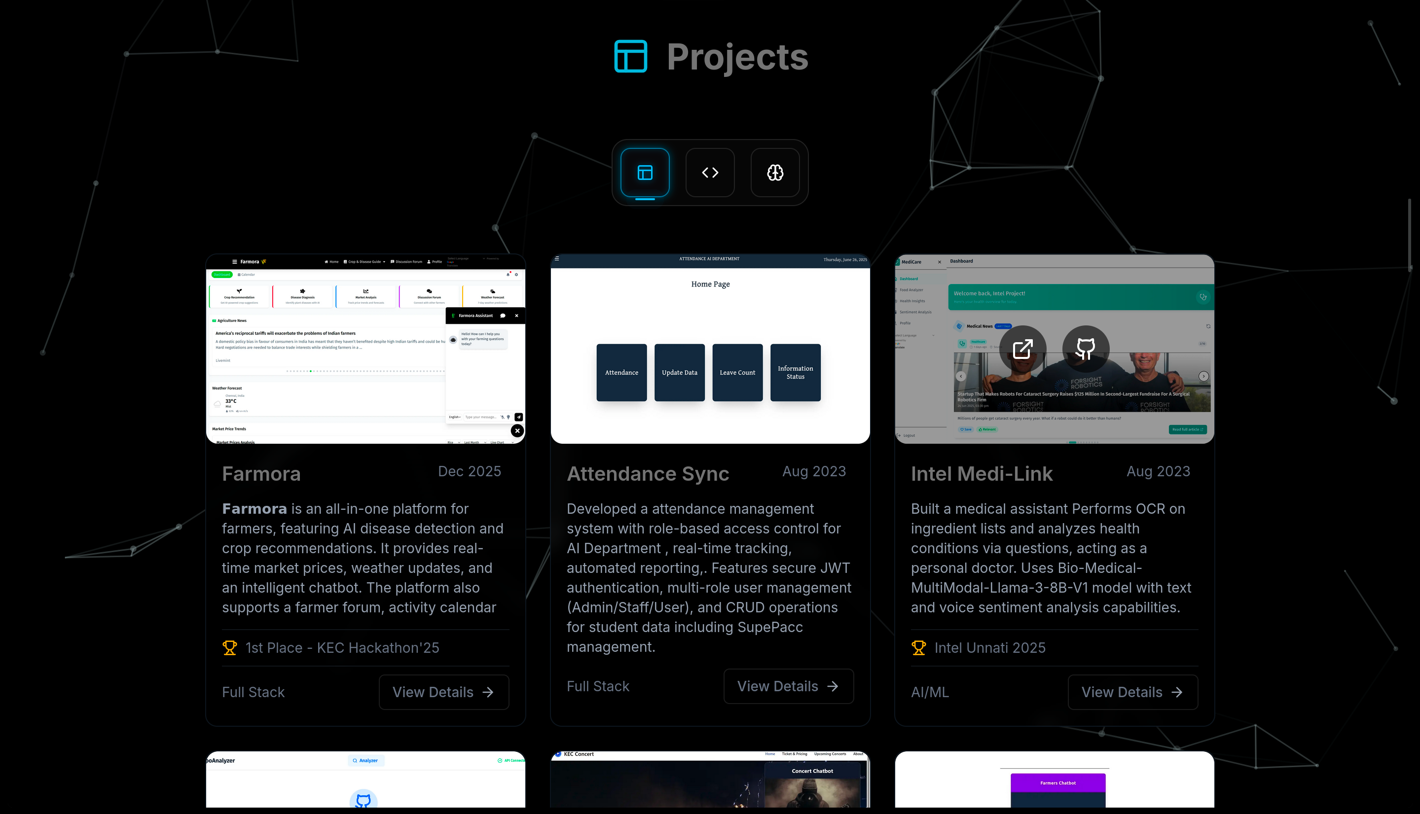Screen dimensions: 1420x814
Task: View Details for Intel Medi-Link project
Action: coord(1132,692)
